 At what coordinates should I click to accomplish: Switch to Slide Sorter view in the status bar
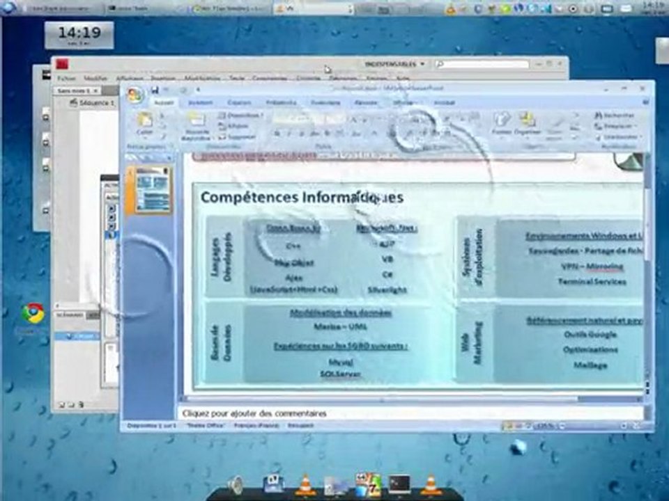pos(518,426)
